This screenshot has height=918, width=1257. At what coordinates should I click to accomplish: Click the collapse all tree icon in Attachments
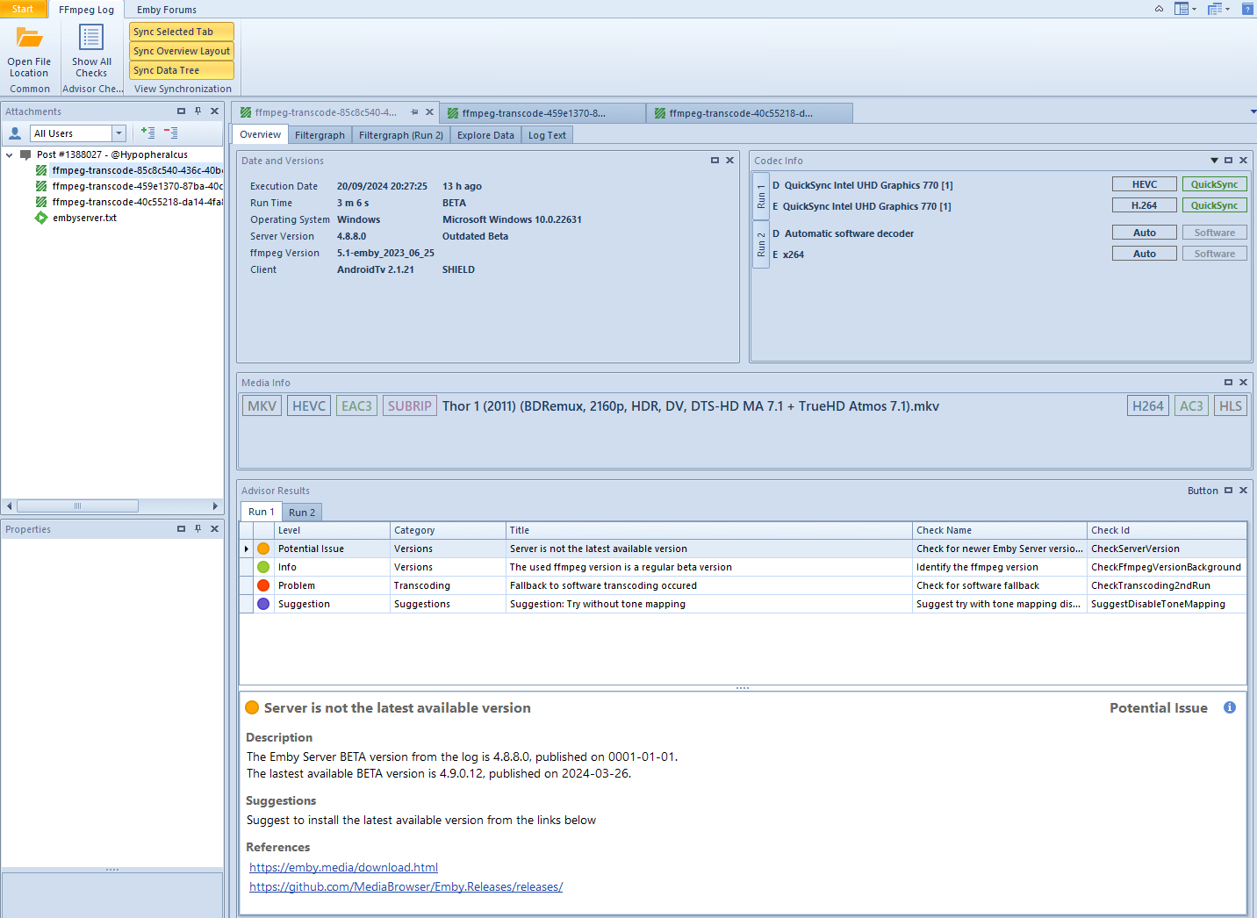pos(170,133)
